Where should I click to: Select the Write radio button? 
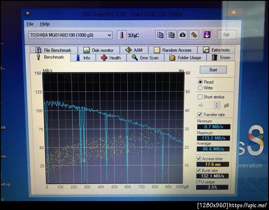click(200, 88)
